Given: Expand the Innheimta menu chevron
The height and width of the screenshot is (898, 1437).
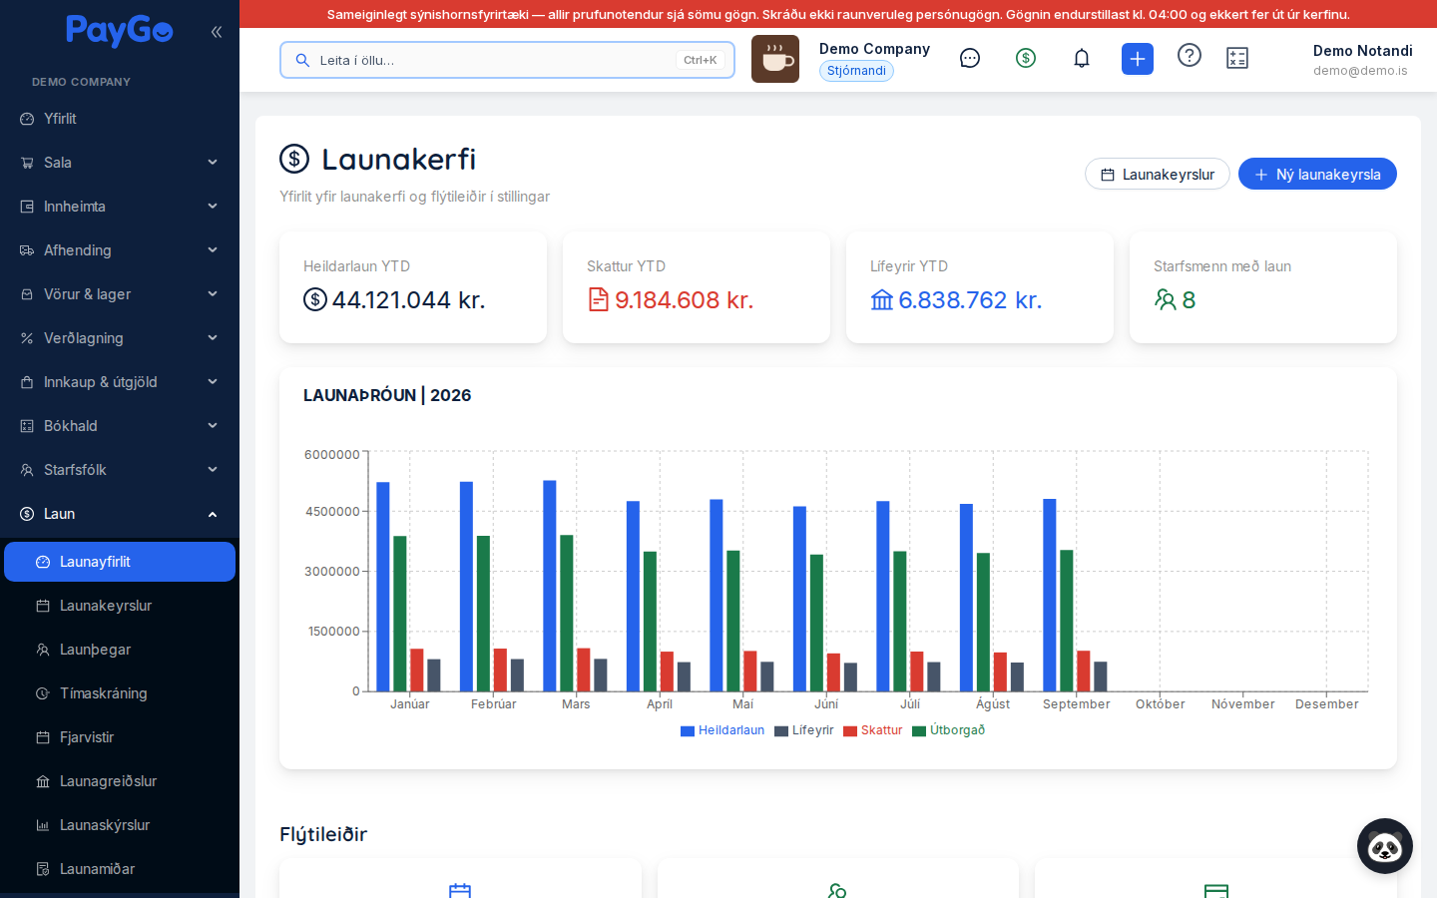Looking at the screenshot, I should (213, 207).
